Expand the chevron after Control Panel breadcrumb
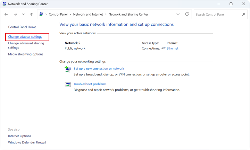Screen dimensions: 250x150 pyautogui.click(x=70, y=15)
